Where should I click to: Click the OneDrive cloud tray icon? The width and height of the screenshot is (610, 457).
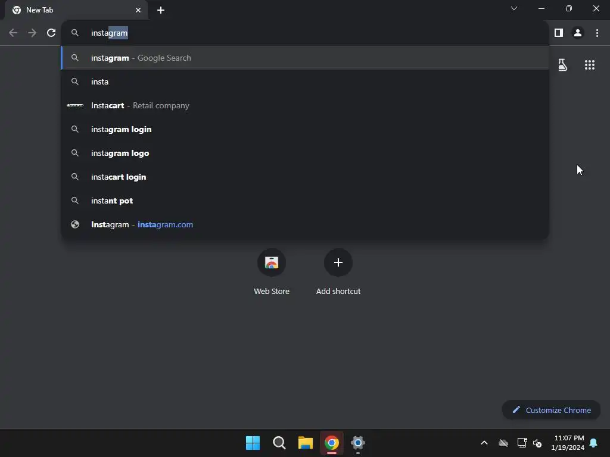click(x=503, y=443)
